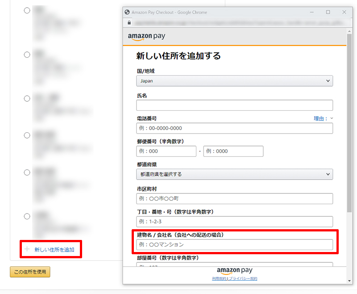This screenshot has height=294, width=357.
Task: Click the Amazon Pay logo in the header
Action: (146, 37)
